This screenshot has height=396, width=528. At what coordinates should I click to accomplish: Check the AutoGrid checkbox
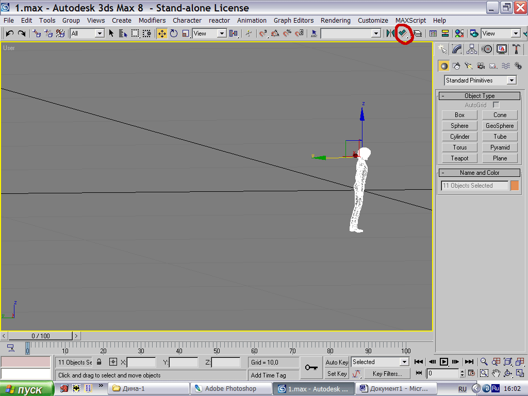click(x=496, y=105)
